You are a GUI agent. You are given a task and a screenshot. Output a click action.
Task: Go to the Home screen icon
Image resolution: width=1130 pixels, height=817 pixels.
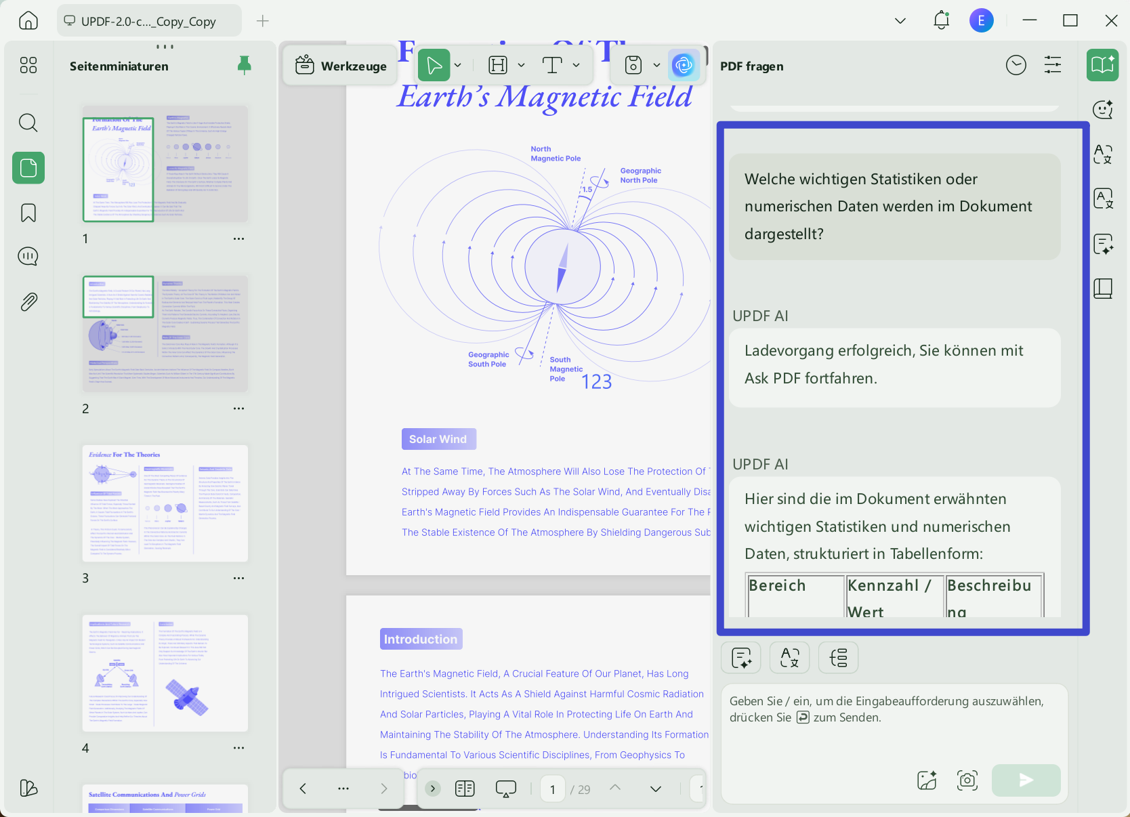[x=28, y=20]
